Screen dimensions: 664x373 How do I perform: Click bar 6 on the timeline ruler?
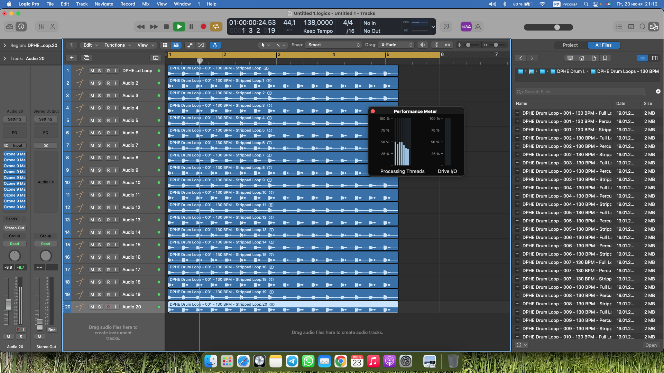click(442, 55)
